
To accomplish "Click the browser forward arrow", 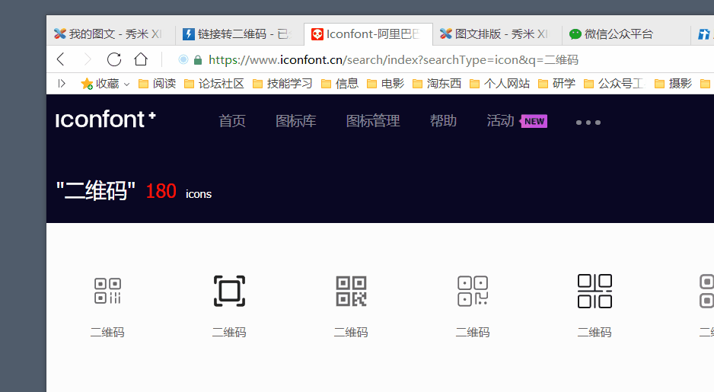I will [88, 59].
